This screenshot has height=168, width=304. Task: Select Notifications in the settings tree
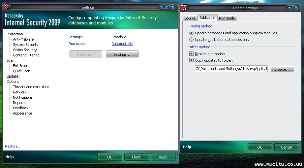[x=23, y=97]
